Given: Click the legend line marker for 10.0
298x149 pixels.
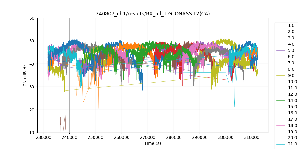Looking at the screenshot, I should [281, 82].
